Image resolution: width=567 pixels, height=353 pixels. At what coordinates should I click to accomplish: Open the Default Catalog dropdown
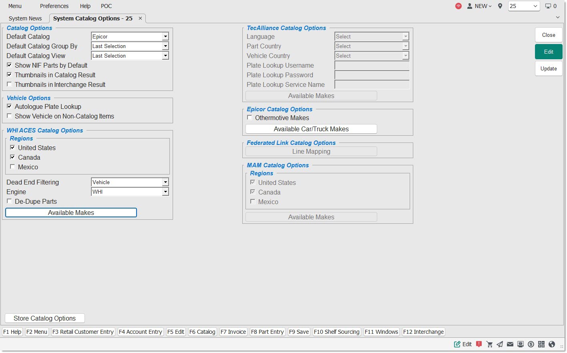[165, 36]
